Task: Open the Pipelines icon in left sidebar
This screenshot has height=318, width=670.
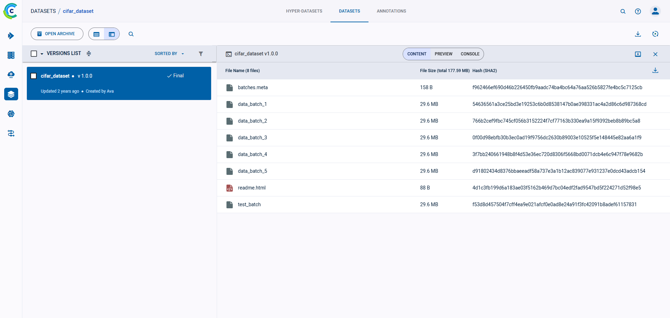Action: click(x=11, y=133)
